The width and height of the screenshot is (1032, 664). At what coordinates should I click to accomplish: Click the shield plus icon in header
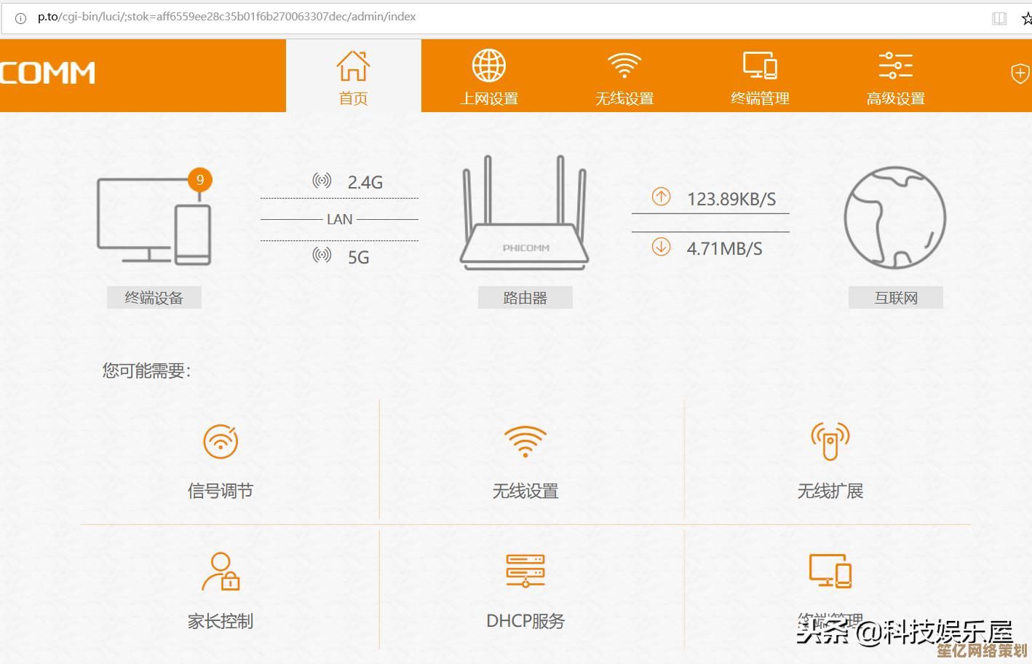(x=1020, y=73)
